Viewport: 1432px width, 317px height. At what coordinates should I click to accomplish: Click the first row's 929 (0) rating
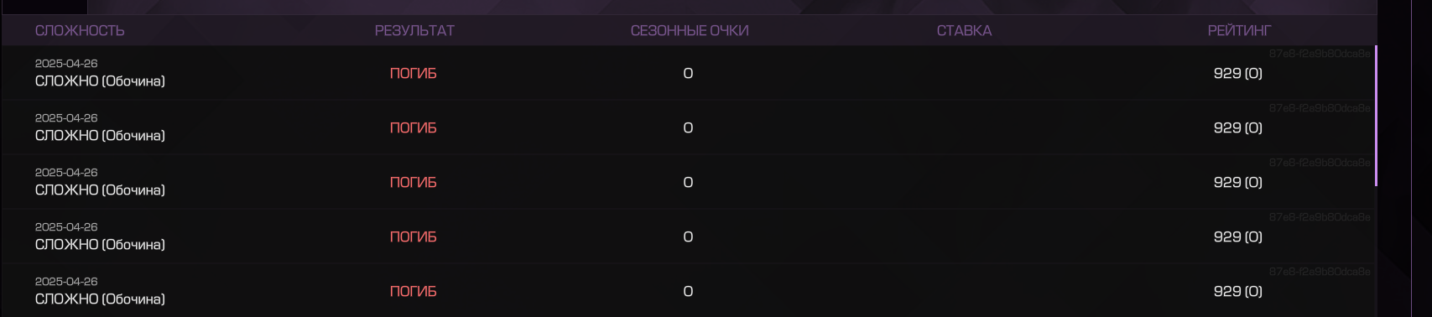1238,74
